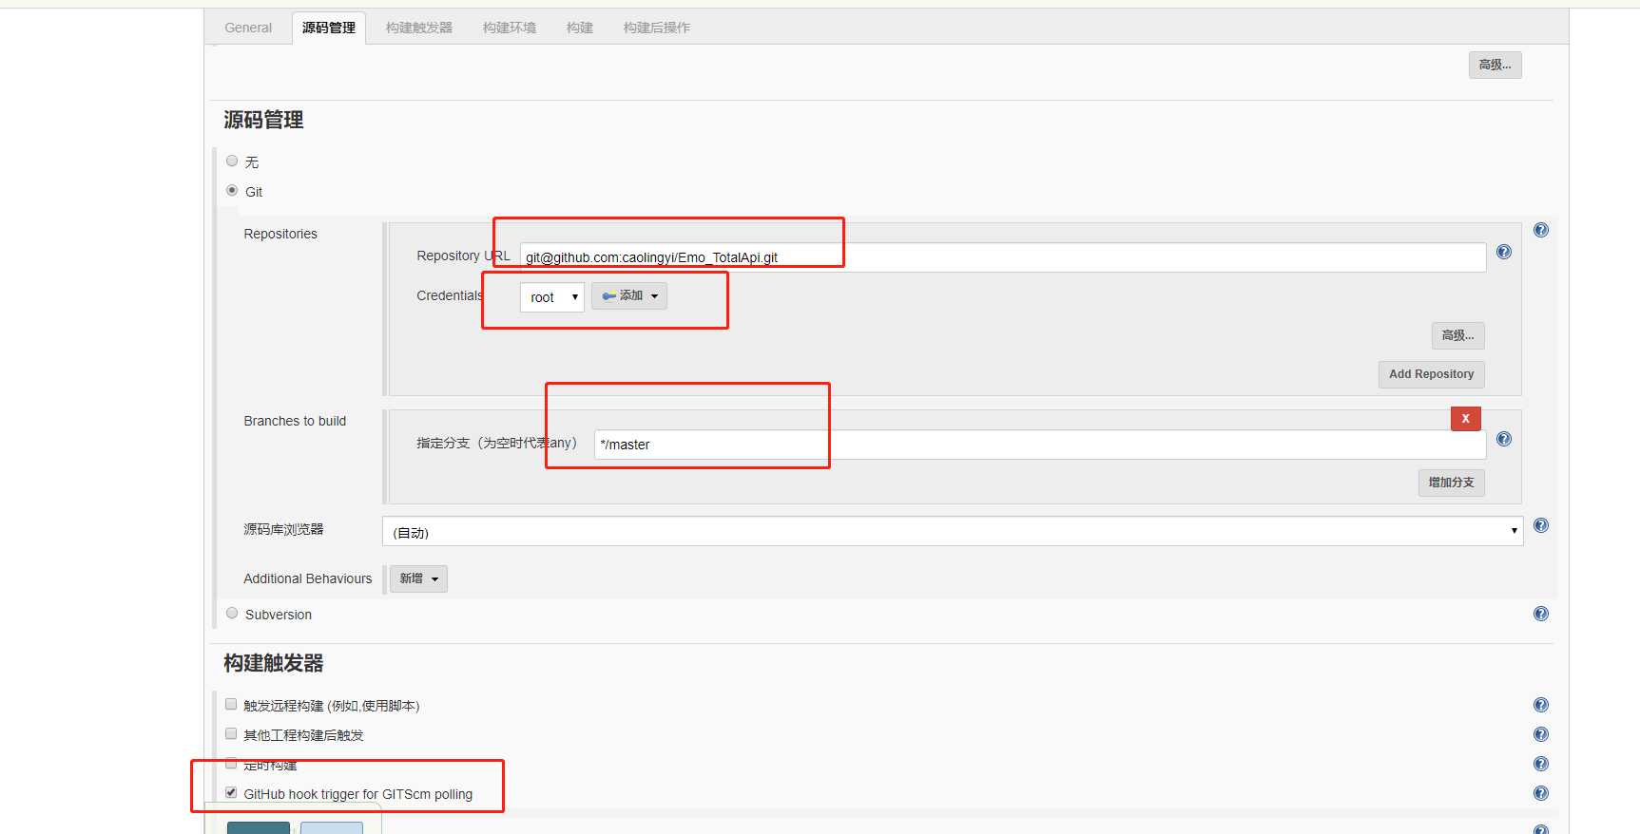Uncheck GitHub hook trigger for GITScm polling

click(231, 792)
